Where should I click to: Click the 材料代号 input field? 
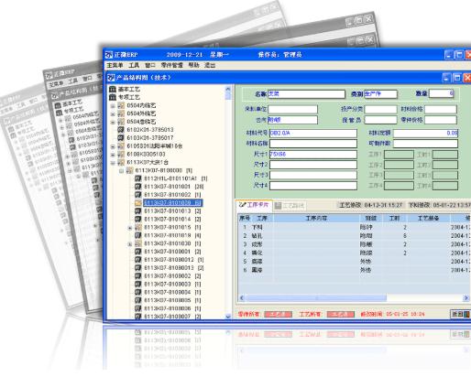tap(313, 134)
